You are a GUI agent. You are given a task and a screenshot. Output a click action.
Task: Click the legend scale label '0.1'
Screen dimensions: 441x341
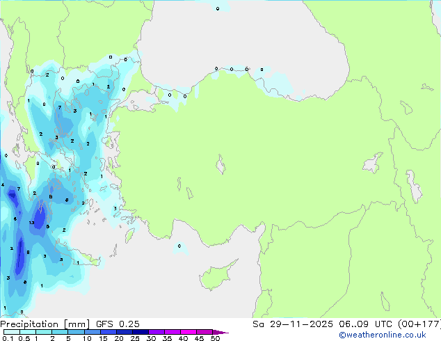[8, 338]
